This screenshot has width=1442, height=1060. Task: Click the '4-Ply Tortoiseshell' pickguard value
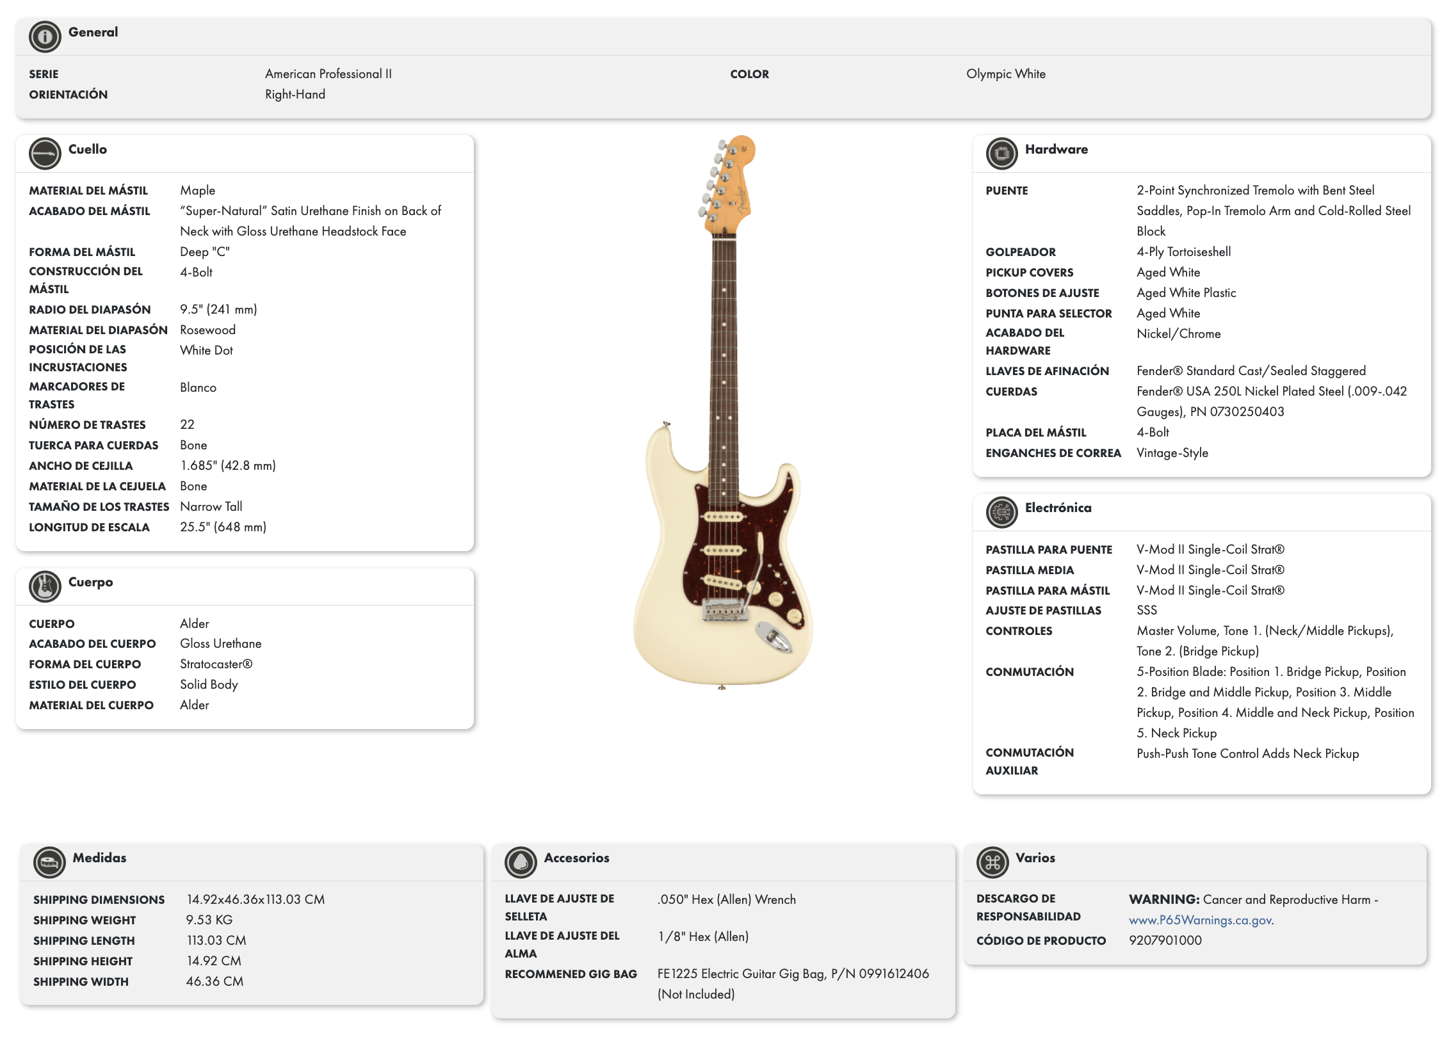[1183, 252]
